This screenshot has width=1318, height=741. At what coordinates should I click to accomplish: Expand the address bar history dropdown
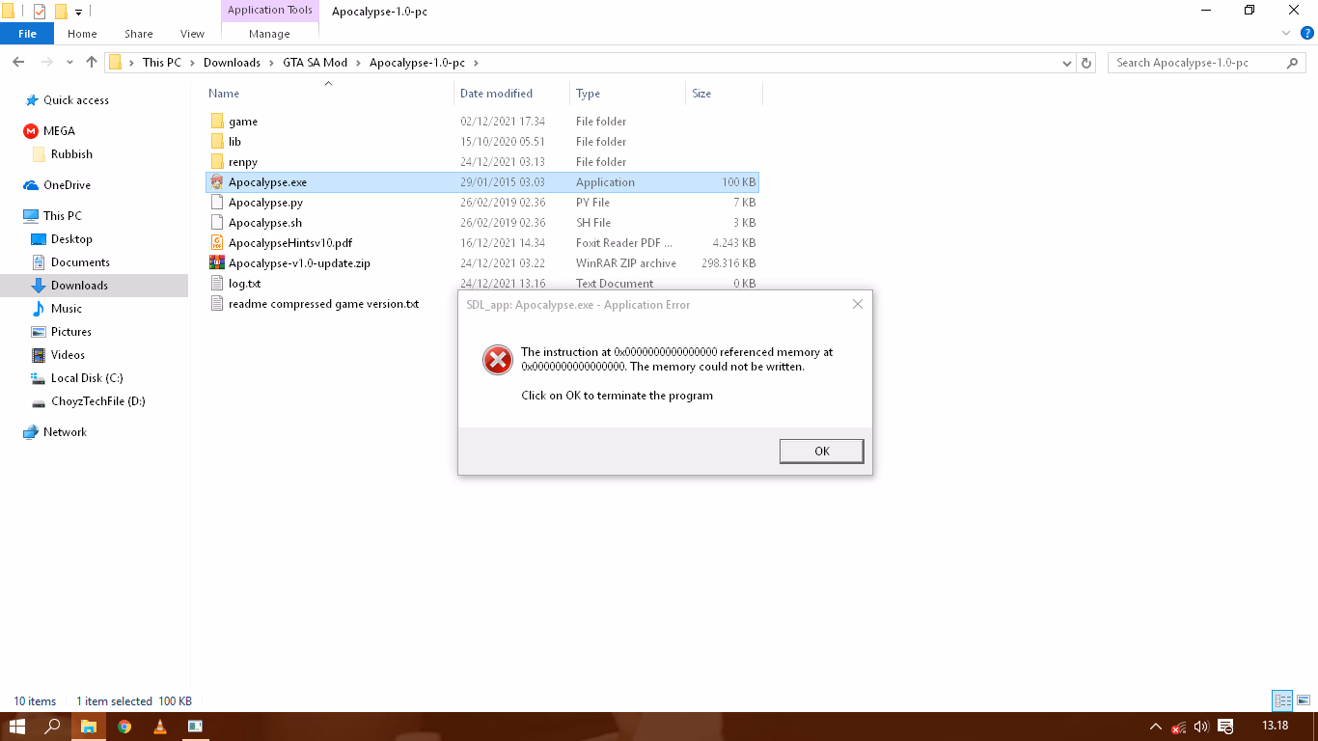[1066, 63]
